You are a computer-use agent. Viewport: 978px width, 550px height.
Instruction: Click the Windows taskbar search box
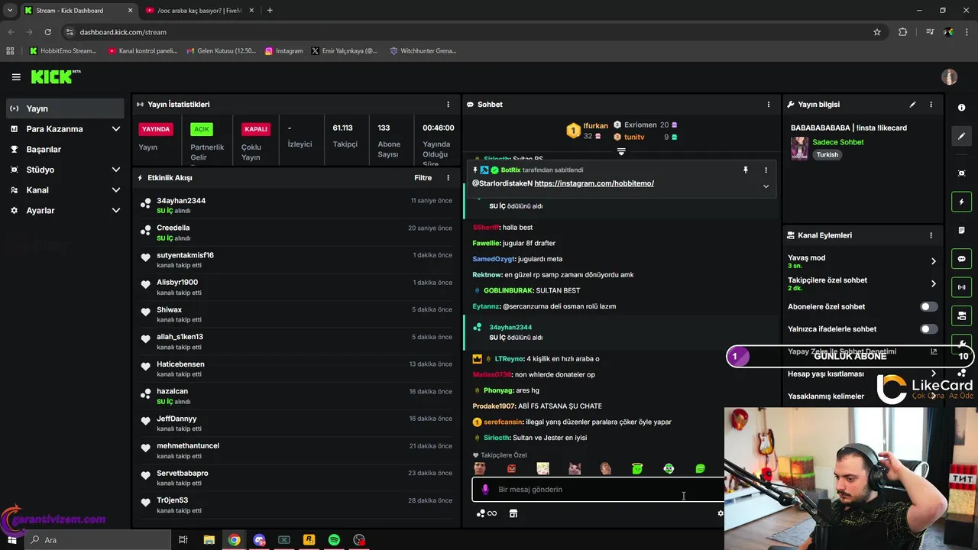pos(98,540)
